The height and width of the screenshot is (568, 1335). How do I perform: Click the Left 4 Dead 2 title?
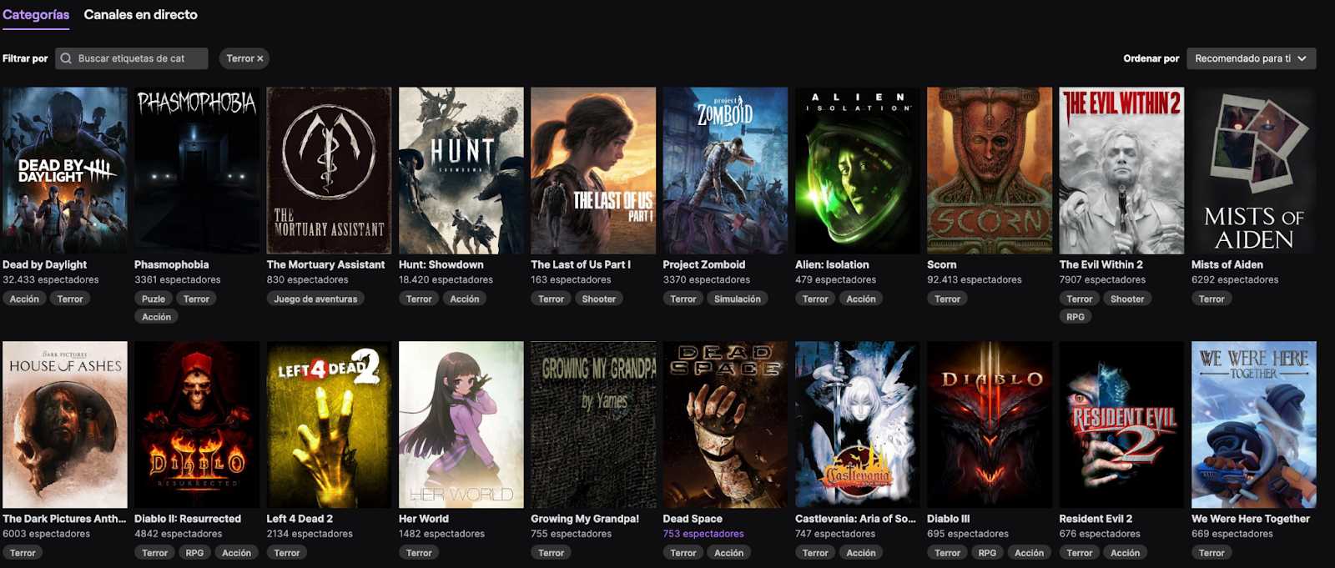(x=300, y=519)
